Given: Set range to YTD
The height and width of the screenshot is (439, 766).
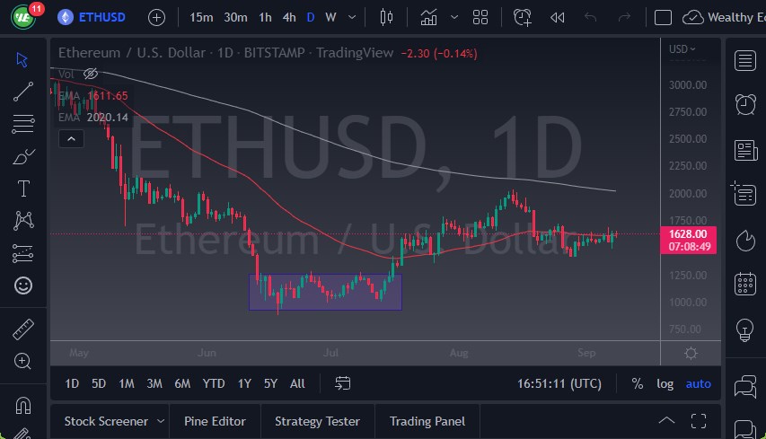Looking at the screenshot, I should [x=214, y=384].
